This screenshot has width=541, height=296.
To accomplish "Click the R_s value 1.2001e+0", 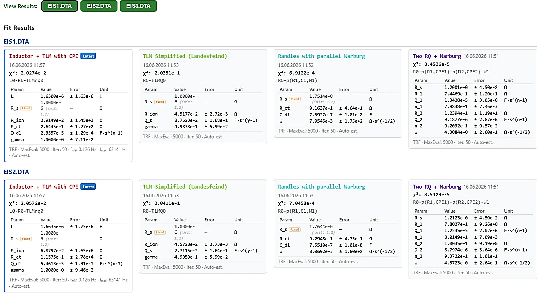I will click(456, 88).
